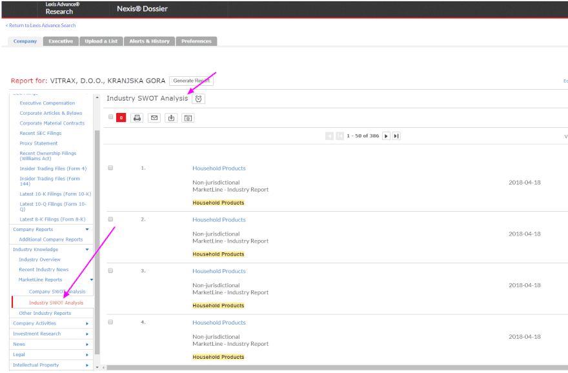Viewport: 568px width, 373px height.
Task: Download the selected documents
Action: 171,118
